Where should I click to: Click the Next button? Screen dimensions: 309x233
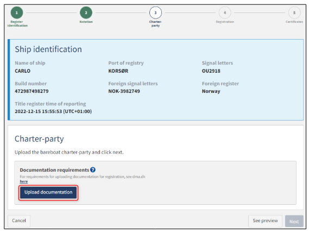tap(294, 221)
